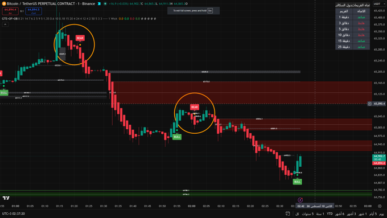The height and width of the screenshot is (218, 387).
Task: Click the 65,090.4 crosshair price label
Action: pyautogui.click(x=380, y=104)
